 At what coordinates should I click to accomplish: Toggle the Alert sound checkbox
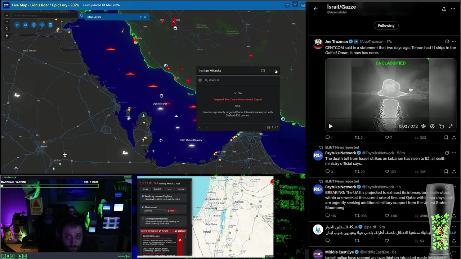tap(143, 207)
